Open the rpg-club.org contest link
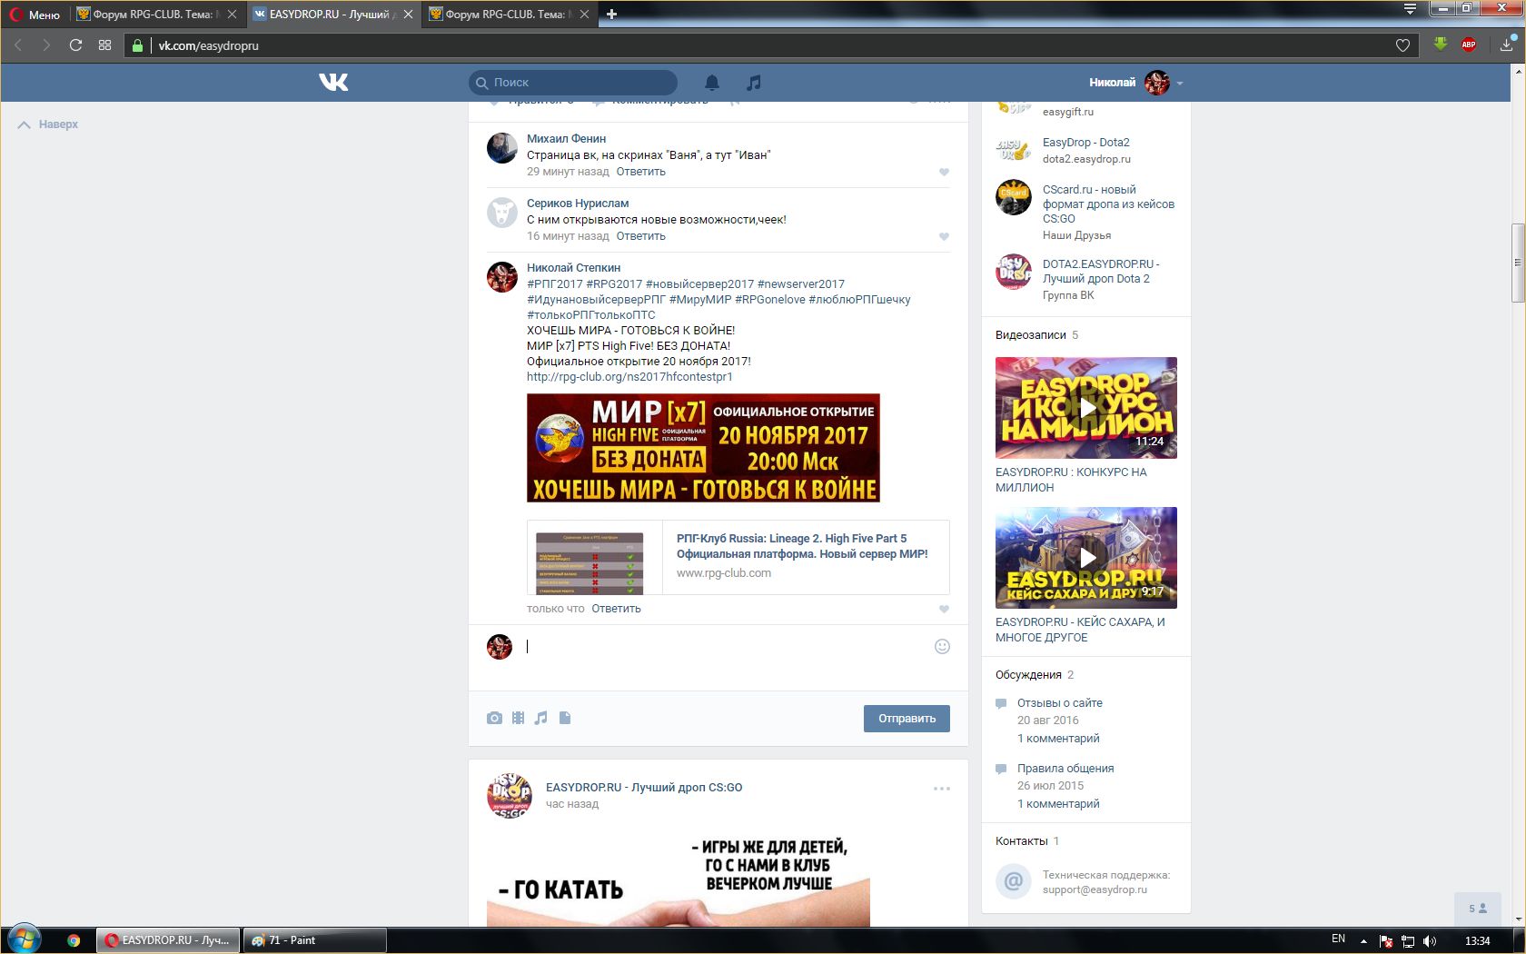 pos(629,376)
